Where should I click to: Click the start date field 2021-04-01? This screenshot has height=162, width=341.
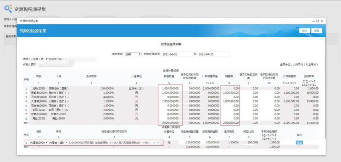[x=177, y=54]
